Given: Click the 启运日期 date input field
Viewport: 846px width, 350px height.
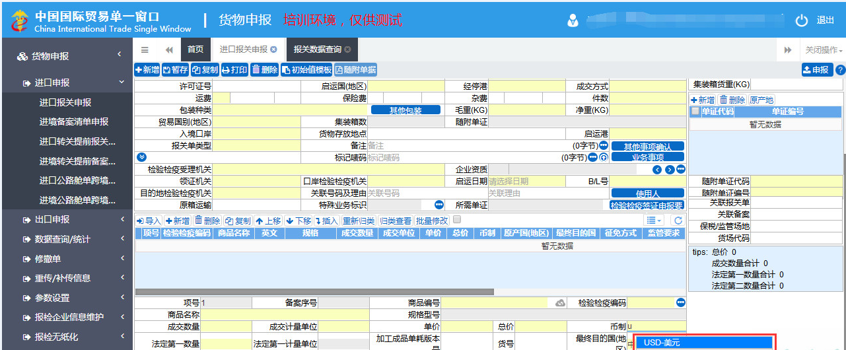Looking at the screenshot, I should pyautogui.click(x=527, y=181).
